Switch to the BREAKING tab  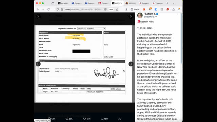click(131, 3)
